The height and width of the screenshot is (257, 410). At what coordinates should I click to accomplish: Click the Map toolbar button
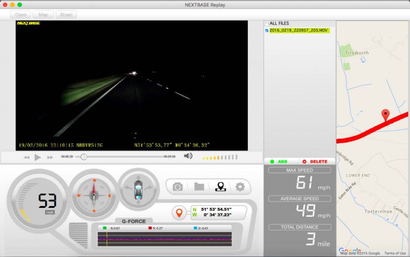tap(43, 15)
